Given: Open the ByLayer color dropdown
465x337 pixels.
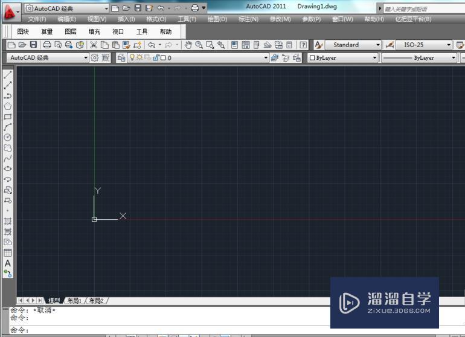Looking at the screenshot, I should (374, 57).
